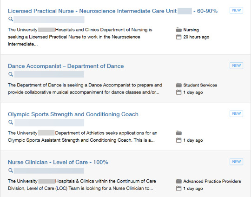Click the folder icon beside Student Services
This screenshot has height=197, width=251.
click(x=178, y=85)
